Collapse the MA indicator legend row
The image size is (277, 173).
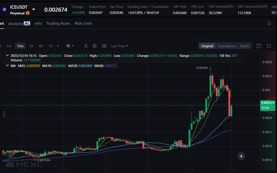click(x=7, y=65)
